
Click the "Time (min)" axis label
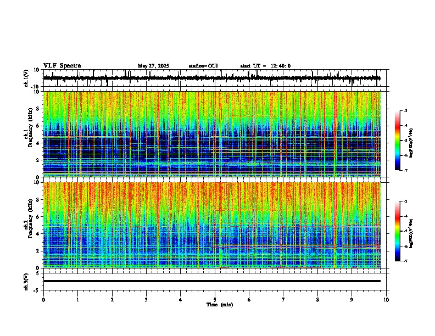[x=220, y=305]
